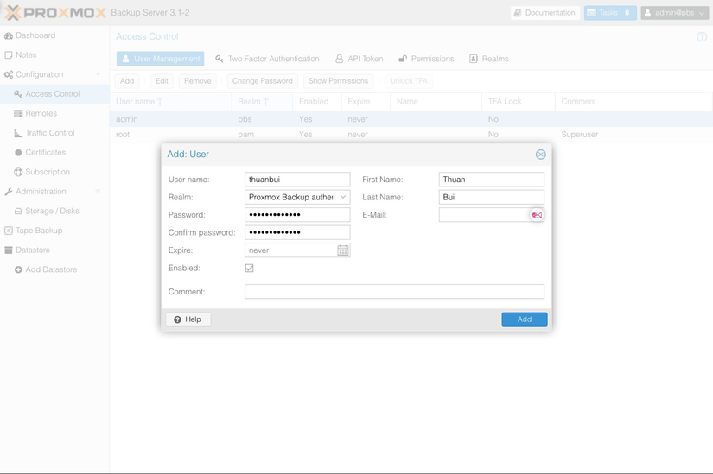
Task: Click the Comment column header
Action: 633,101
